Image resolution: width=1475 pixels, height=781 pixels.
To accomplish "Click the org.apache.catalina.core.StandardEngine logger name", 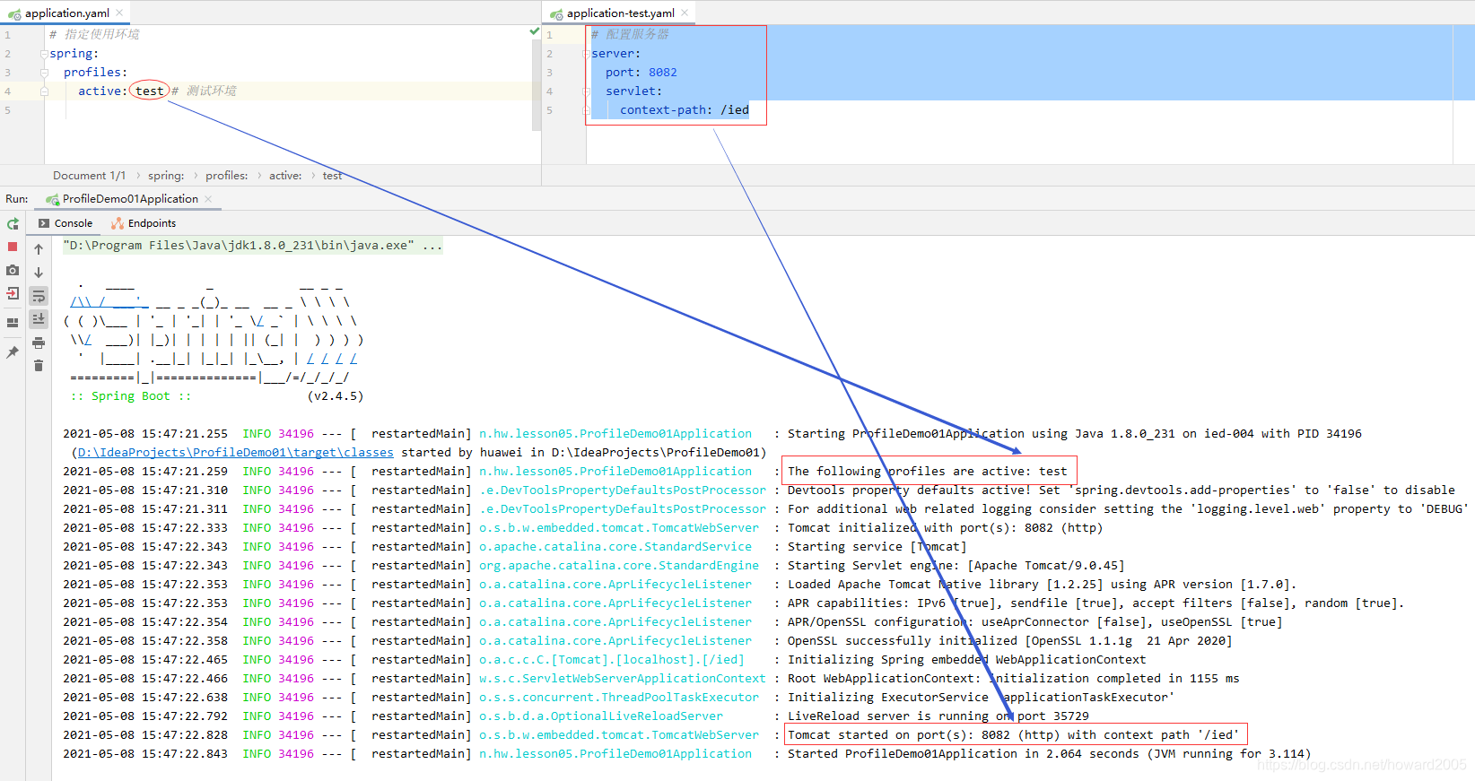I will (619, 566).
